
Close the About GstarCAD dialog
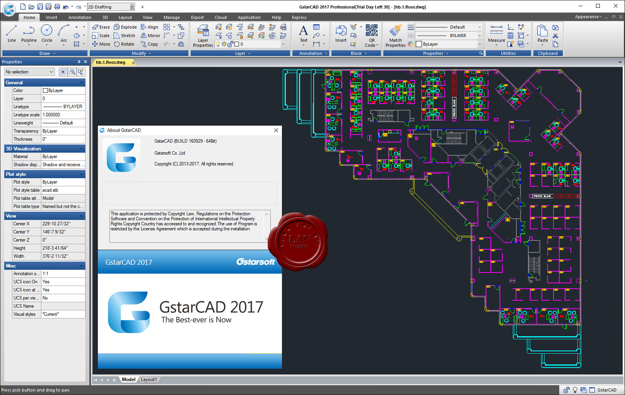pos(276,130)
